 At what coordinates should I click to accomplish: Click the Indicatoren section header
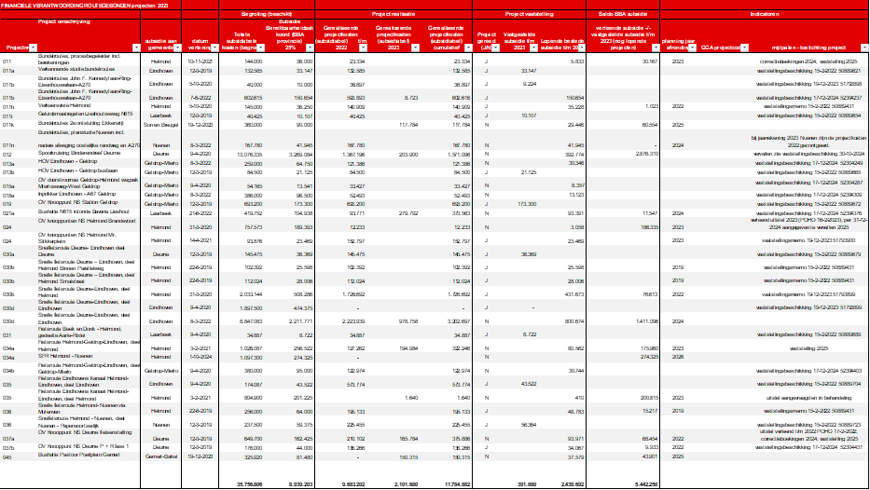(765, 15)
